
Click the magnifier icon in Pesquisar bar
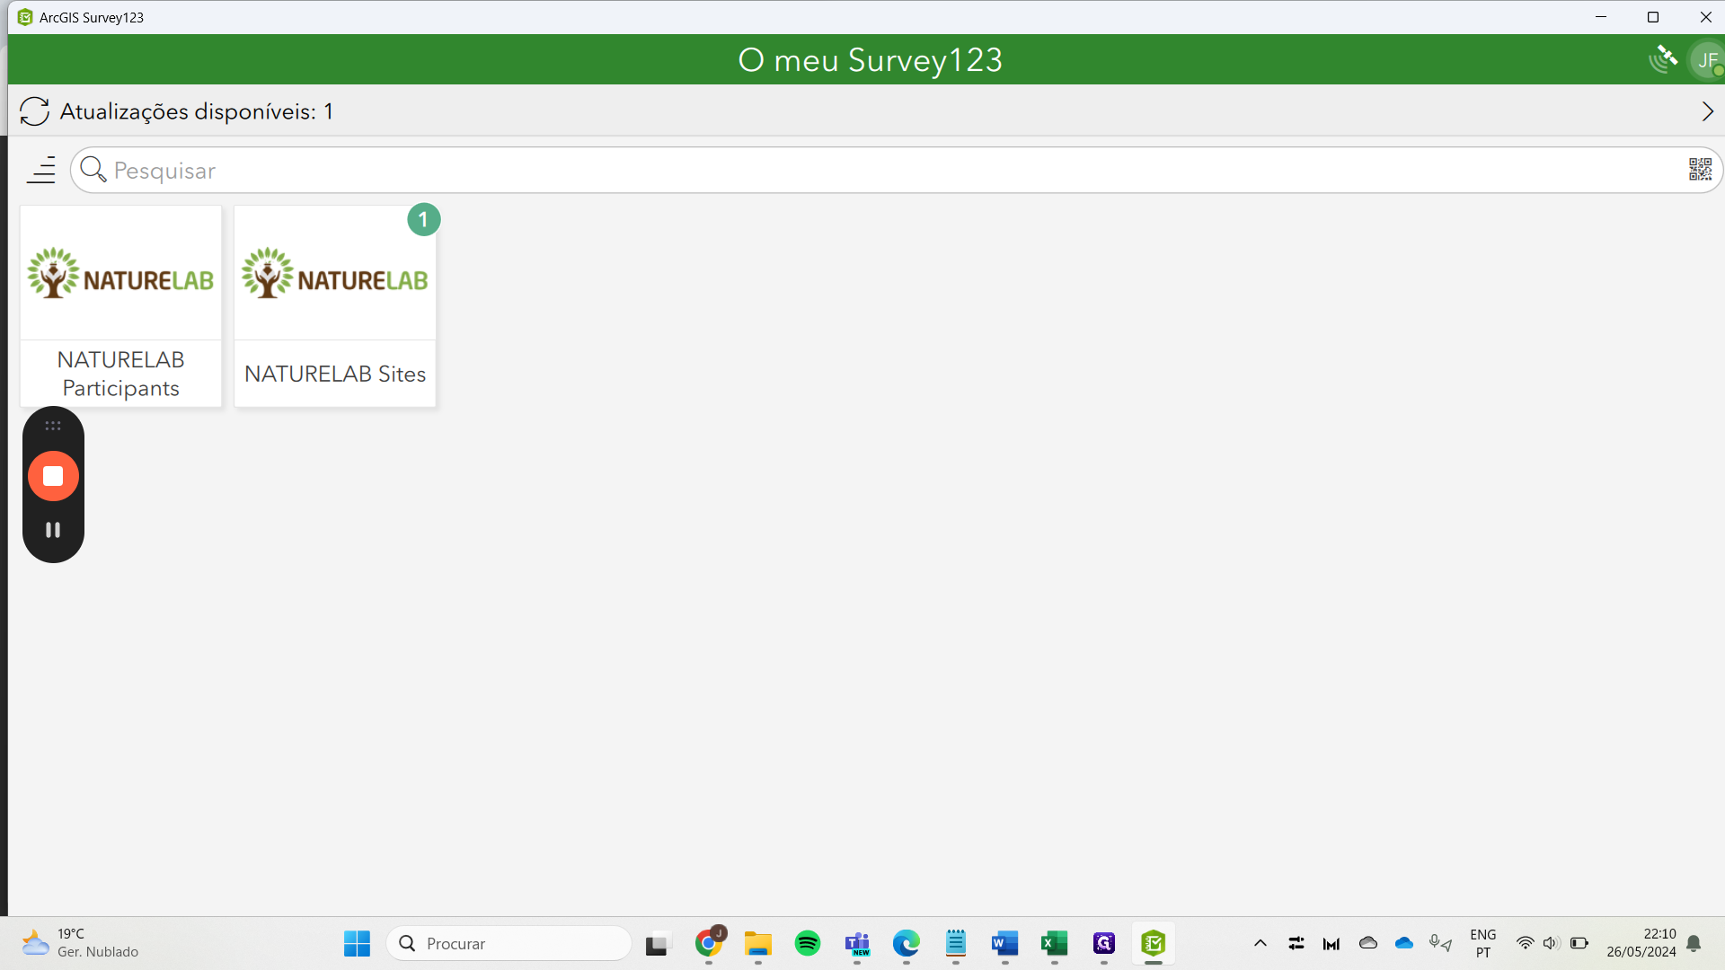pyautogui.click(x=93, y=170)
